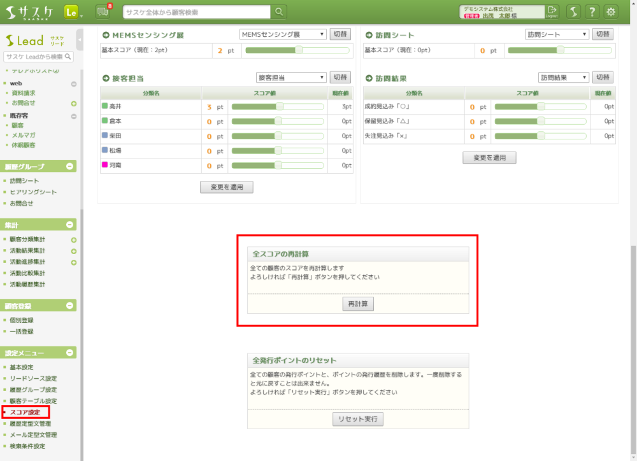Click the magenta color swatch beside 河南
The width and height of the screenshot is (637, 461).
click(105, 165)
